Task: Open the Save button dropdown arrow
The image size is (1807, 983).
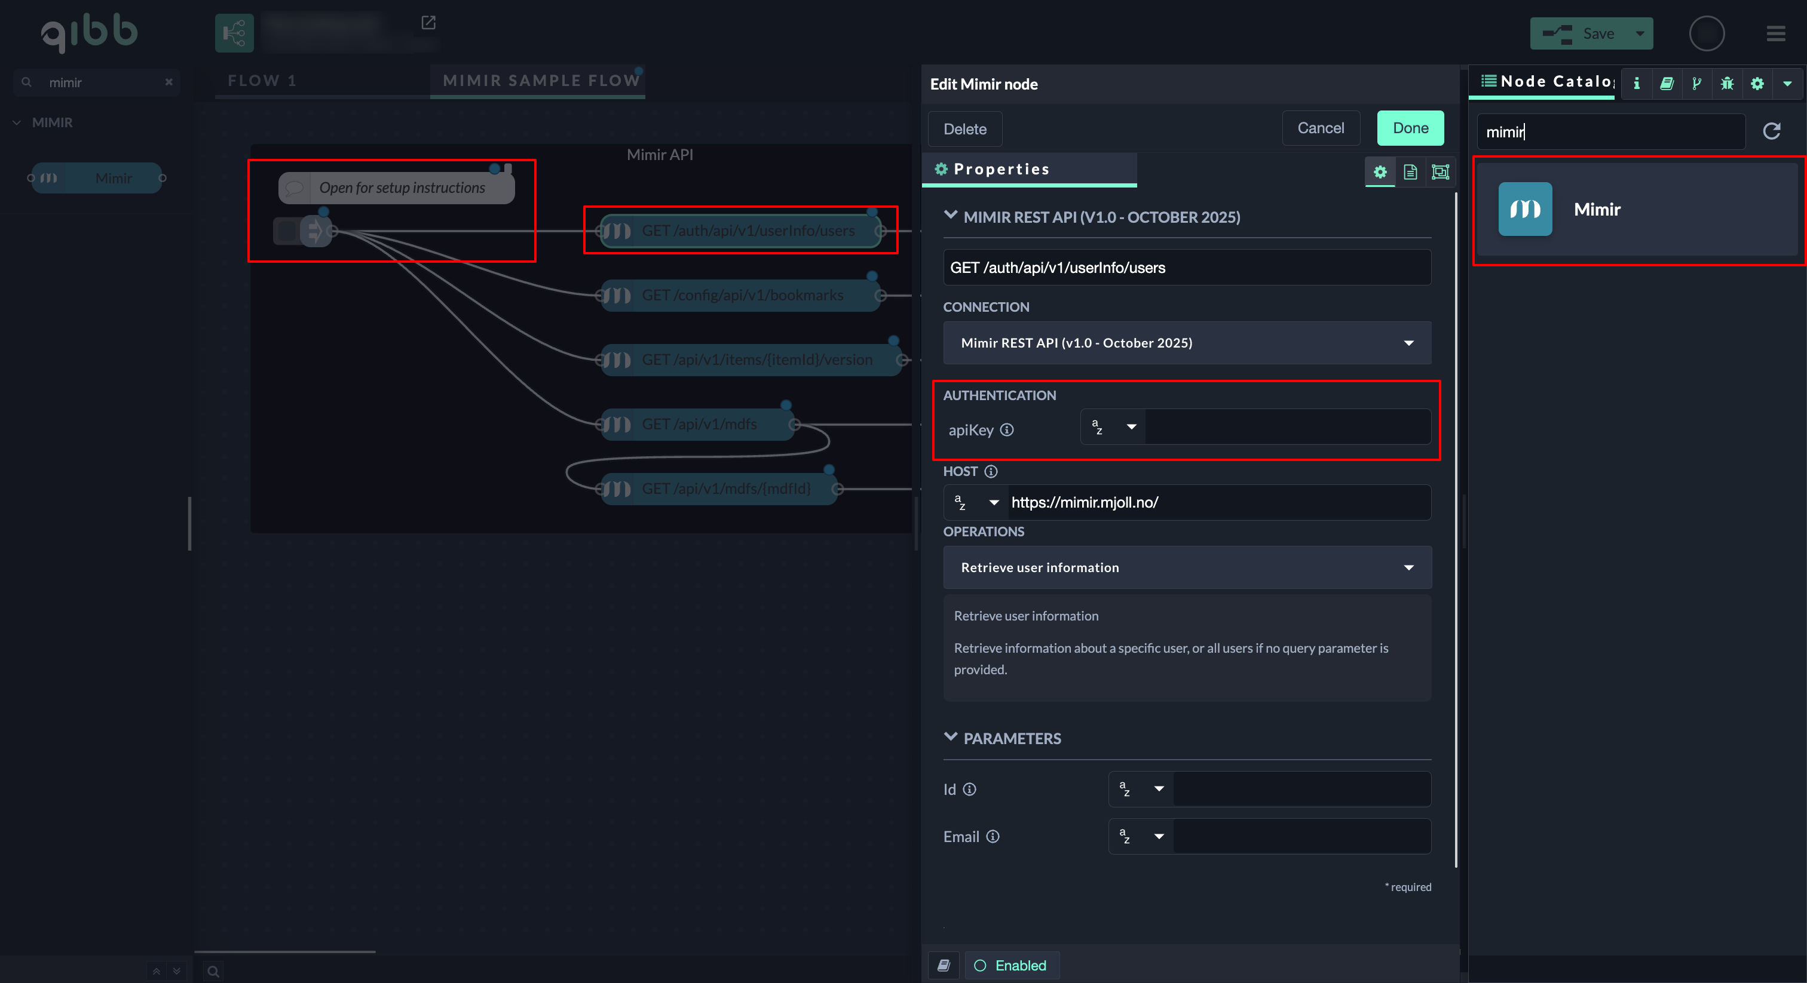Action: click(x=1640, y=33)
